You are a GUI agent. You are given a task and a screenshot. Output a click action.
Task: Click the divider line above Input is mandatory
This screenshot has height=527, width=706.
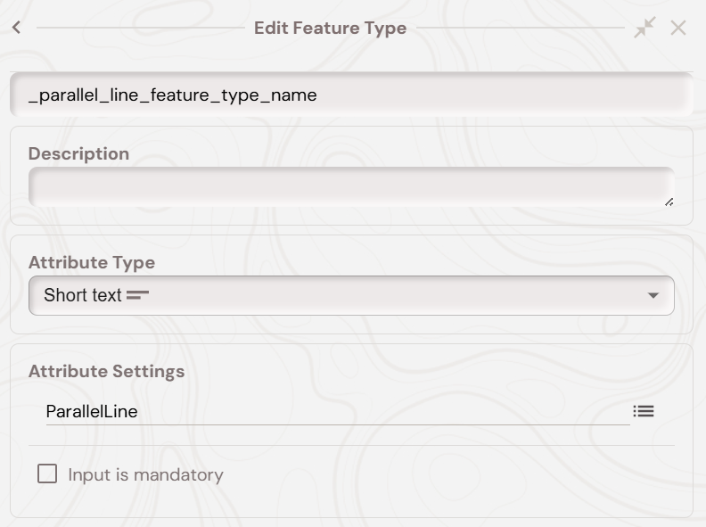(x=351, y=445)
